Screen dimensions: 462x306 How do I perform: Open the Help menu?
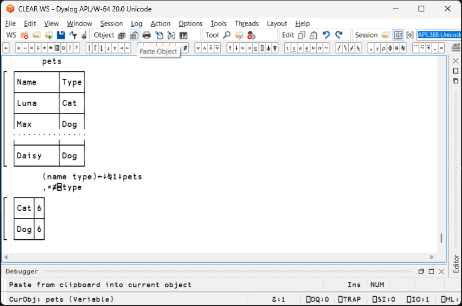point(302,23)
